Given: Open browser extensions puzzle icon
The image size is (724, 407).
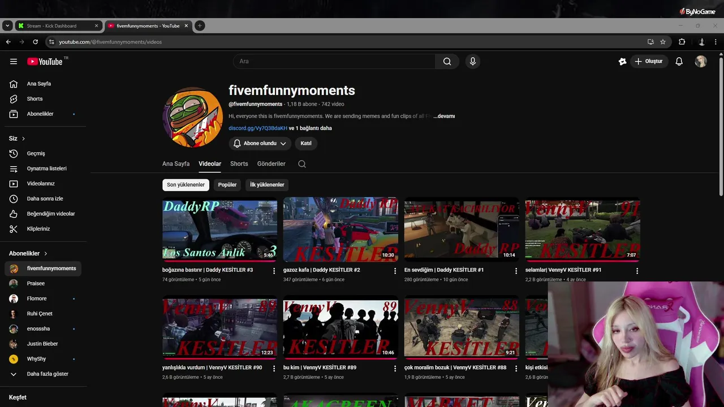Looking at the screenshot, I should click(682, 42).
